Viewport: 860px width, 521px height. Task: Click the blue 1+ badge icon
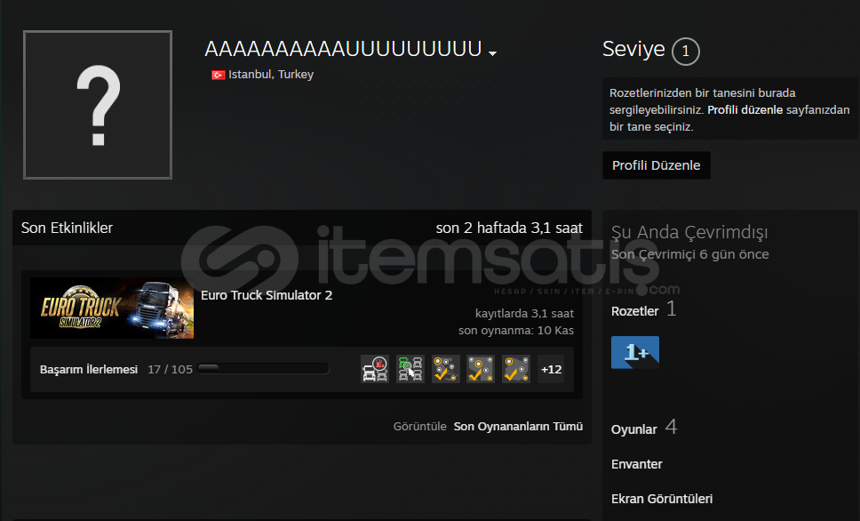[x=635, y=352]
